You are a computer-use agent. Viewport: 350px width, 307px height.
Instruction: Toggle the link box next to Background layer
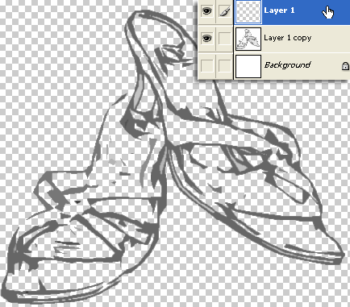(225, 65)
